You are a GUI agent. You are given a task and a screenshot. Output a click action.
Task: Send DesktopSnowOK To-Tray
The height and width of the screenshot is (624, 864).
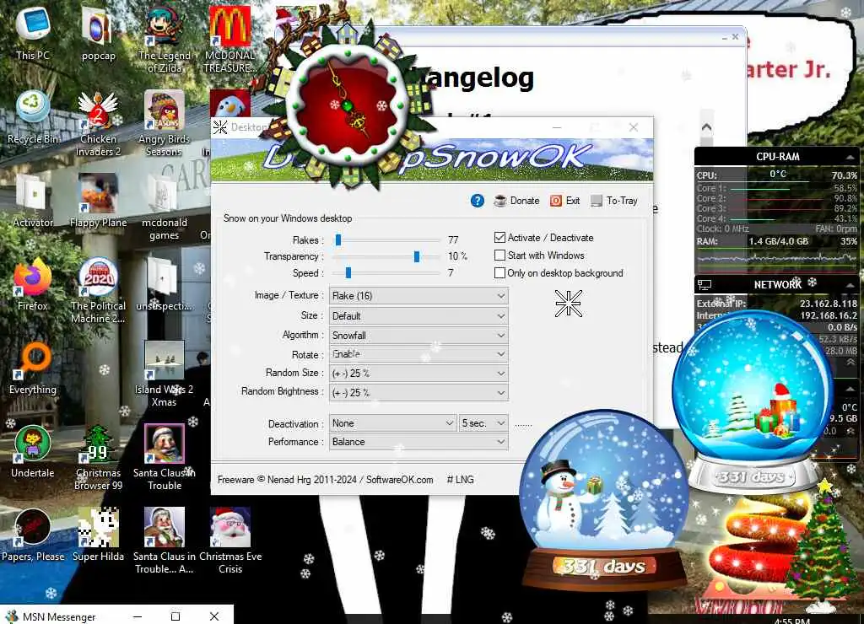click(614, 201)
